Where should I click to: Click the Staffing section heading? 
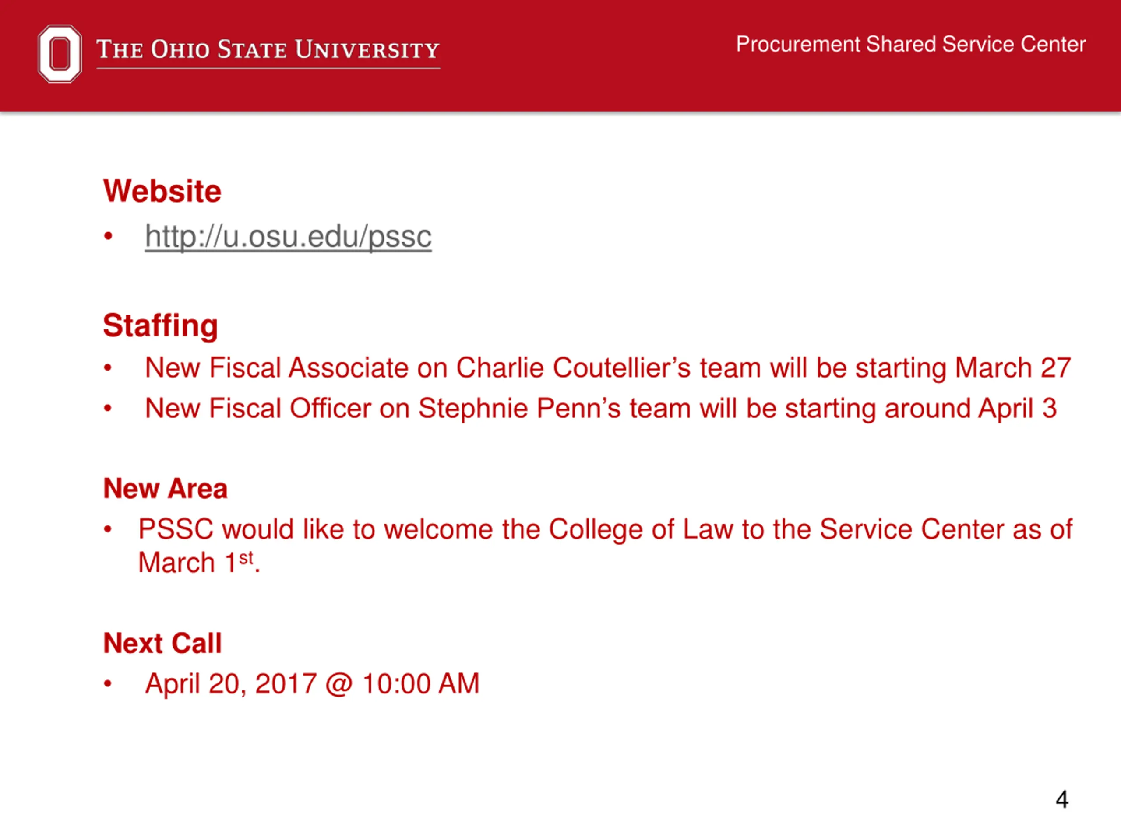point(161,325)
